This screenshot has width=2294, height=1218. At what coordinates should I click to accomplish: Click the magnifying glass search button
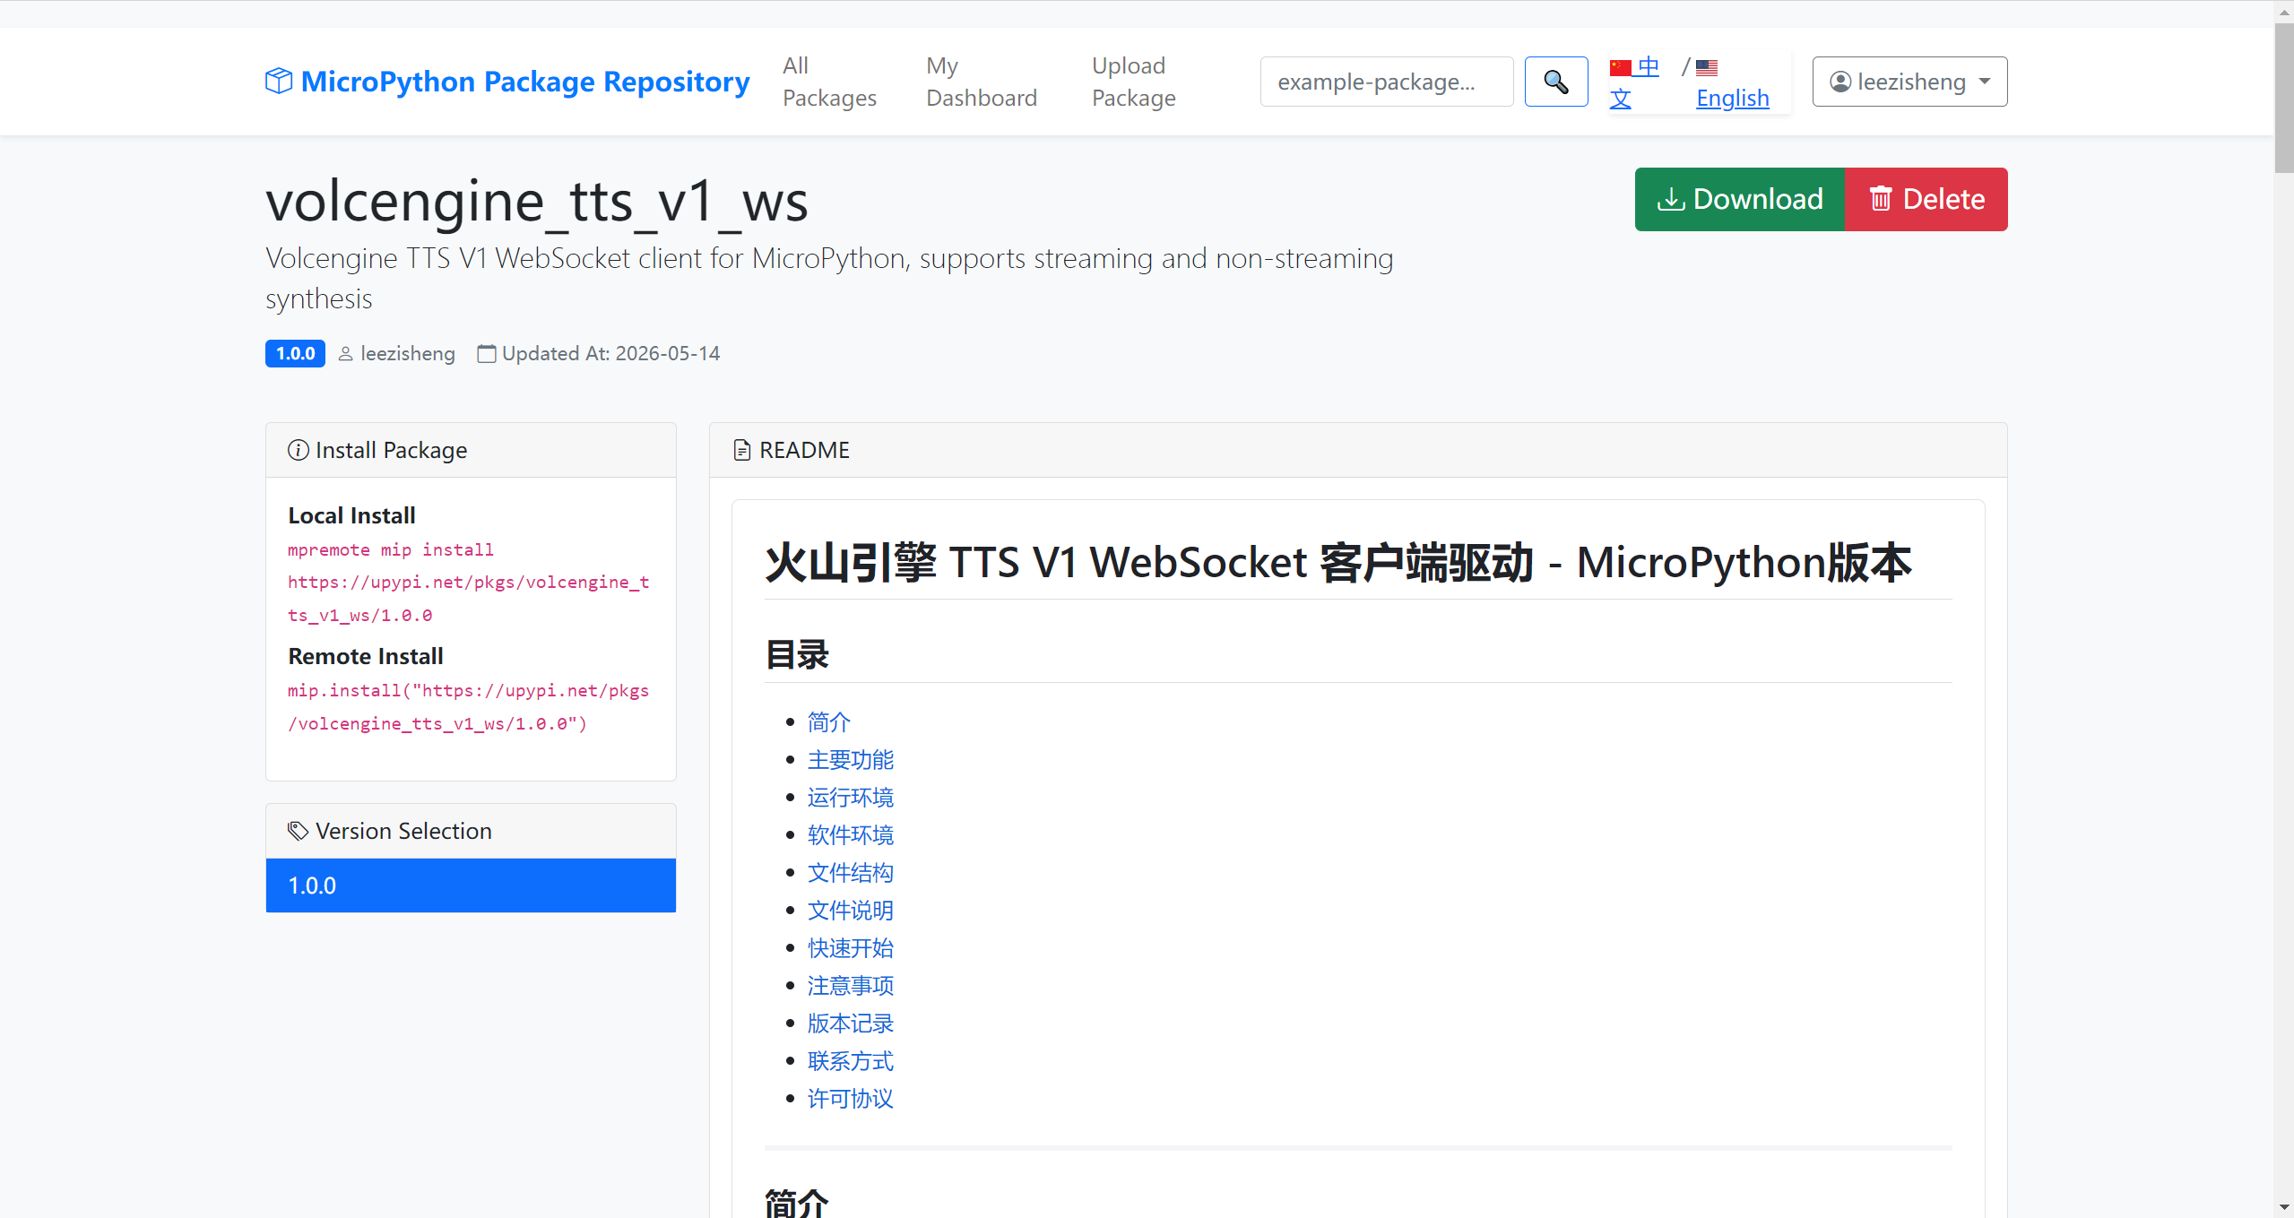pos(1556,82)
